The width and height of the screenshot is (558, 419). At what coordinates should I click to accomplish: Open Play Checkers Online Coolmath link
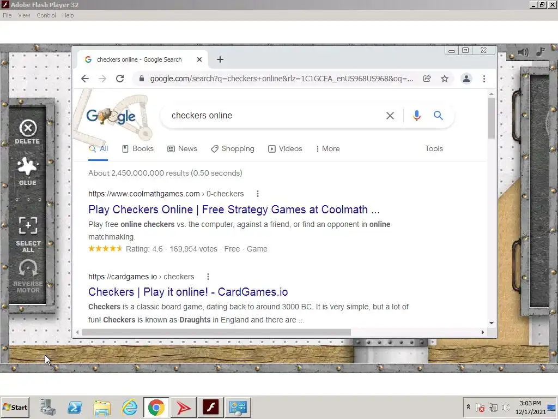[x=234, y=209]
